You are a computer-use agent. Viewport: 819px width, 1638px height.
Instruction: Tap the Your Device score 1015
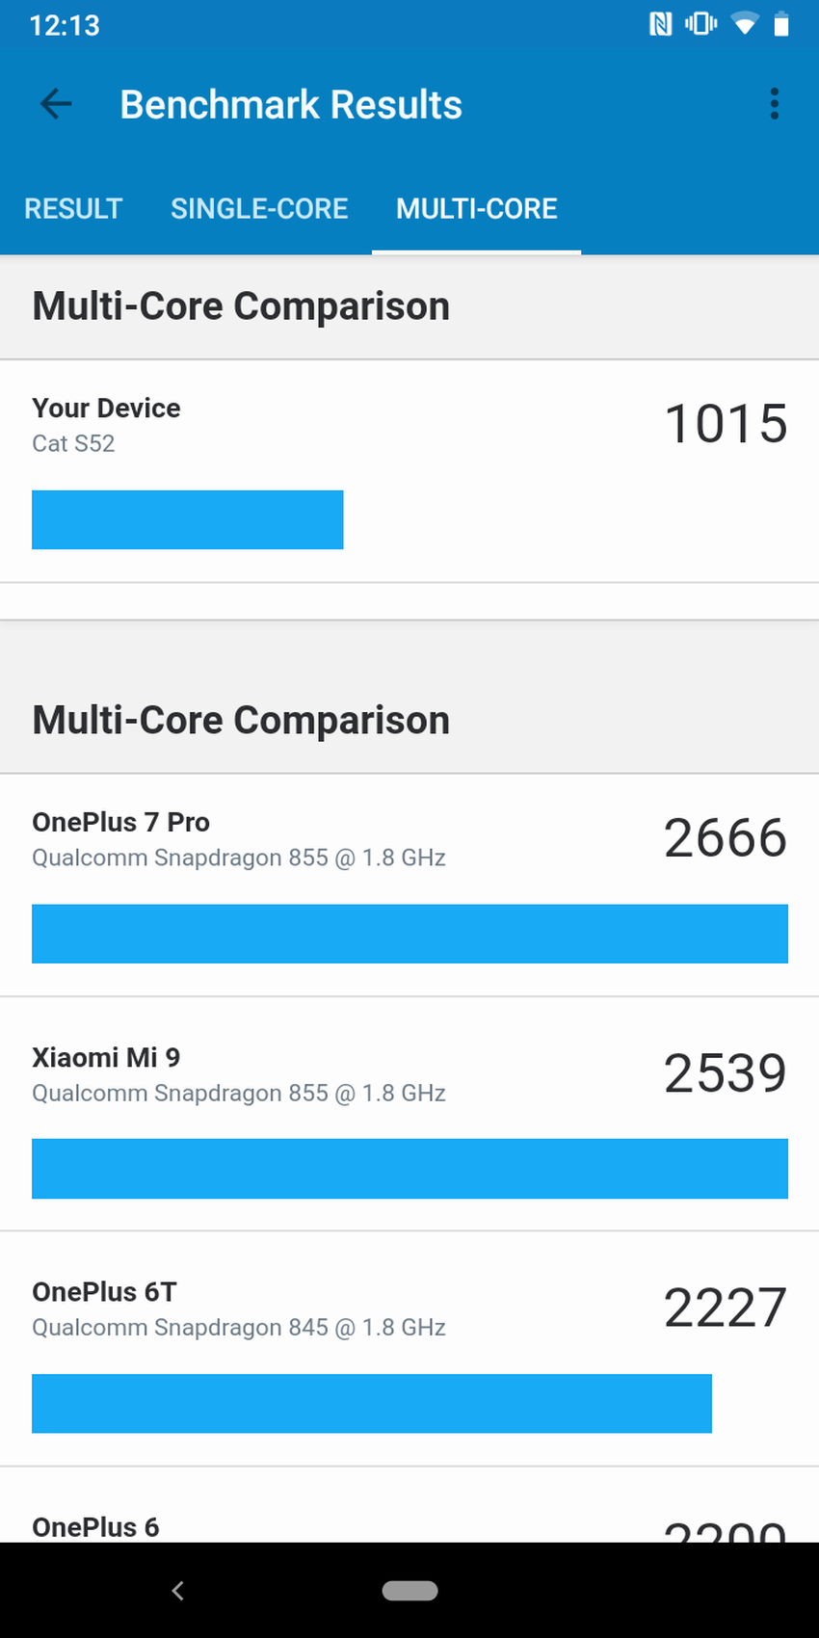point(726,424)
